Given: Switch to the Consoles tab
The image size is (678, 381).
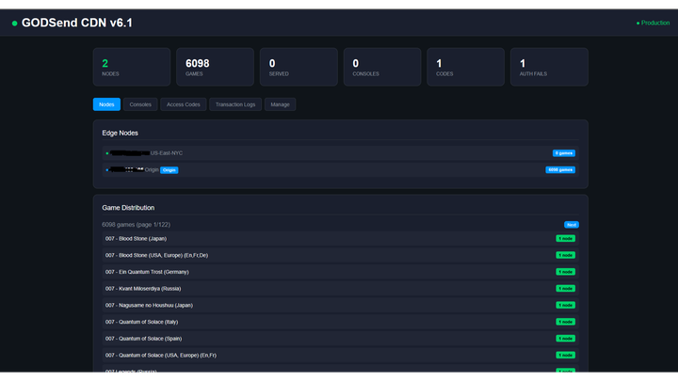Looking at the screenshot, I should pos(140,104).
